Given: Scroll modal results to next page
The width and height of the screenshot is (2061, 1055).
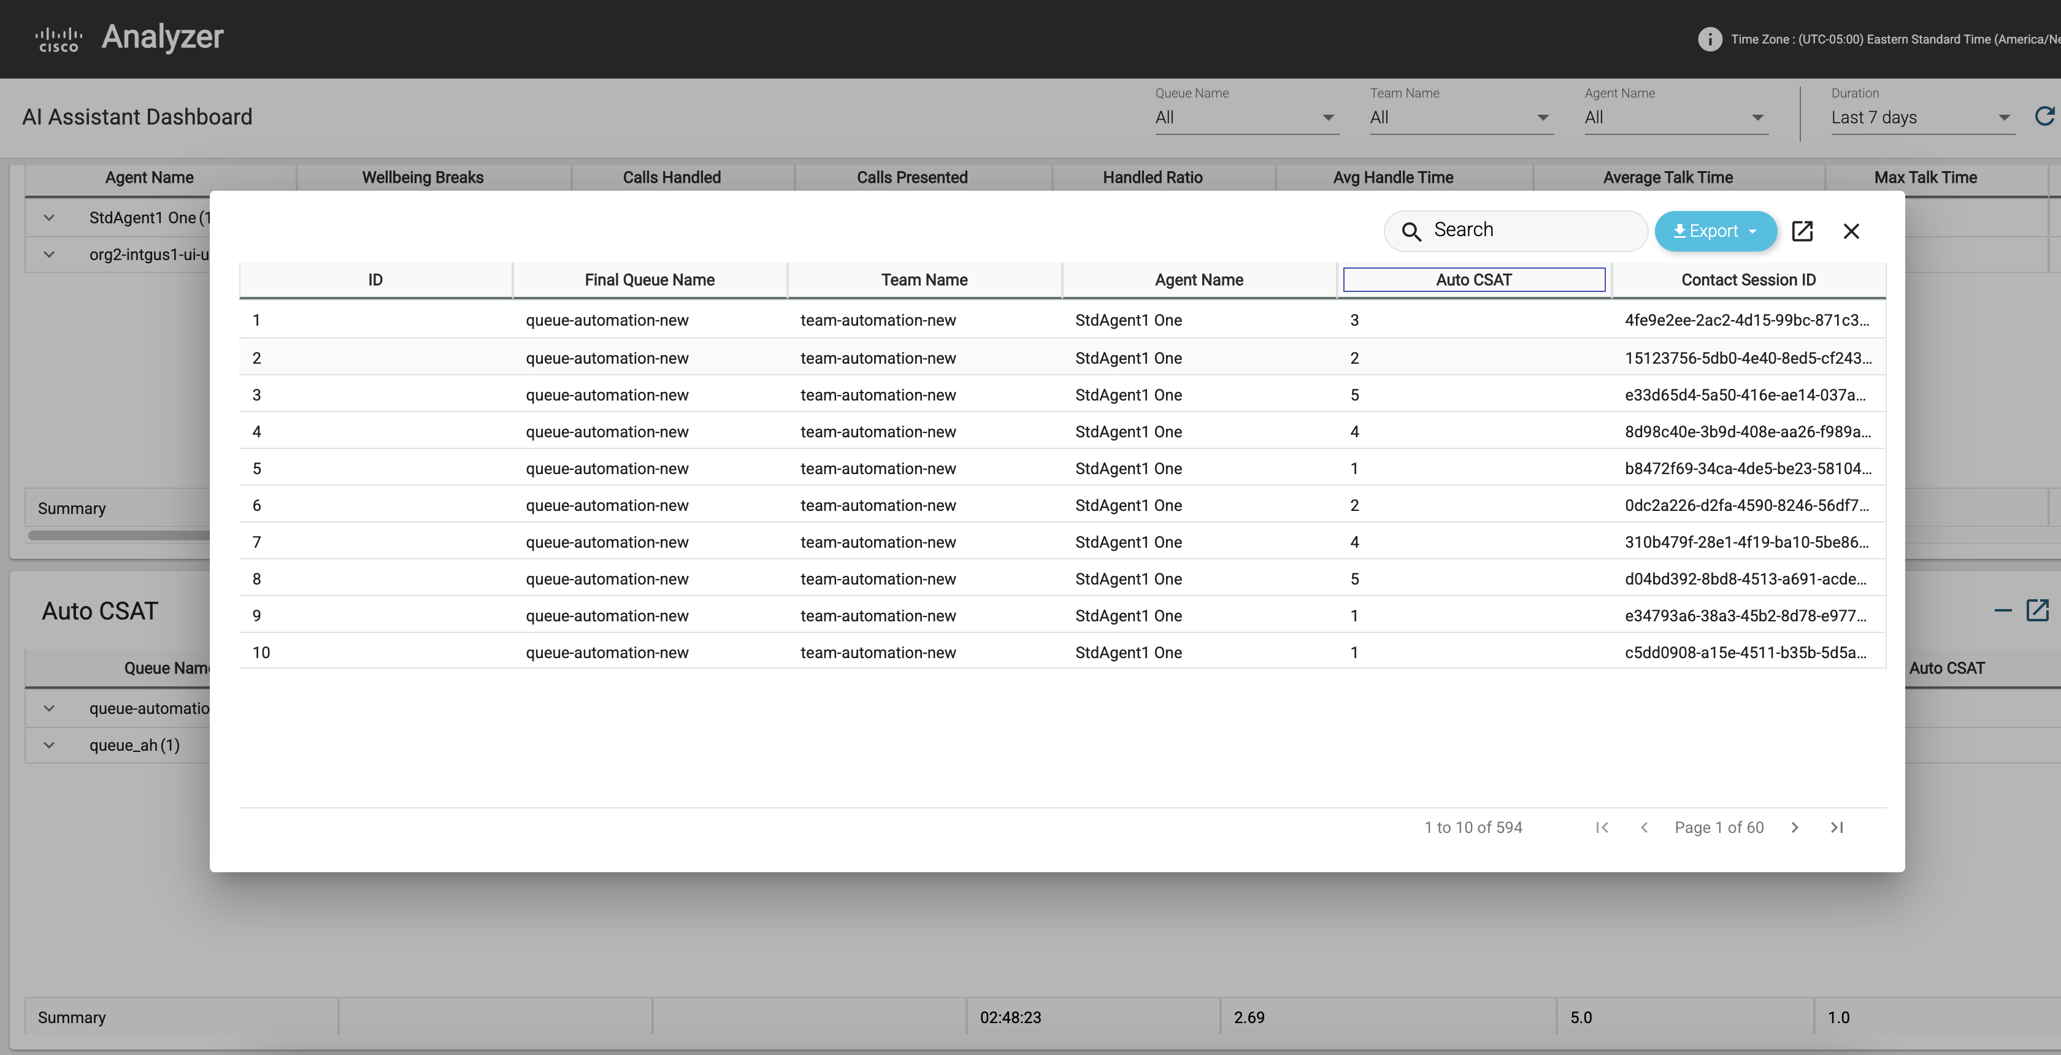Looking at the screenshot, I should [1796, 826].
